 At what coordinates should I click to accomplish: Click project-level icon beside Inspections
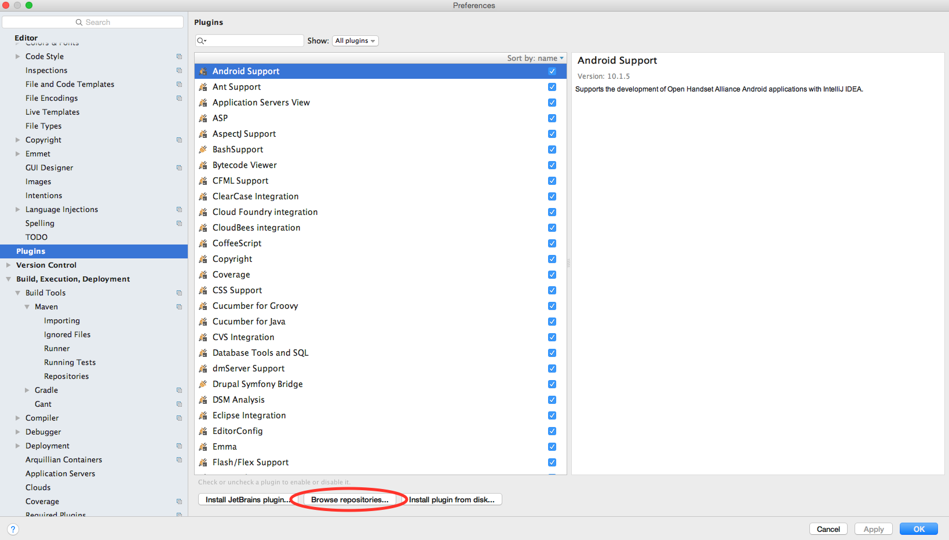(180, 70)
